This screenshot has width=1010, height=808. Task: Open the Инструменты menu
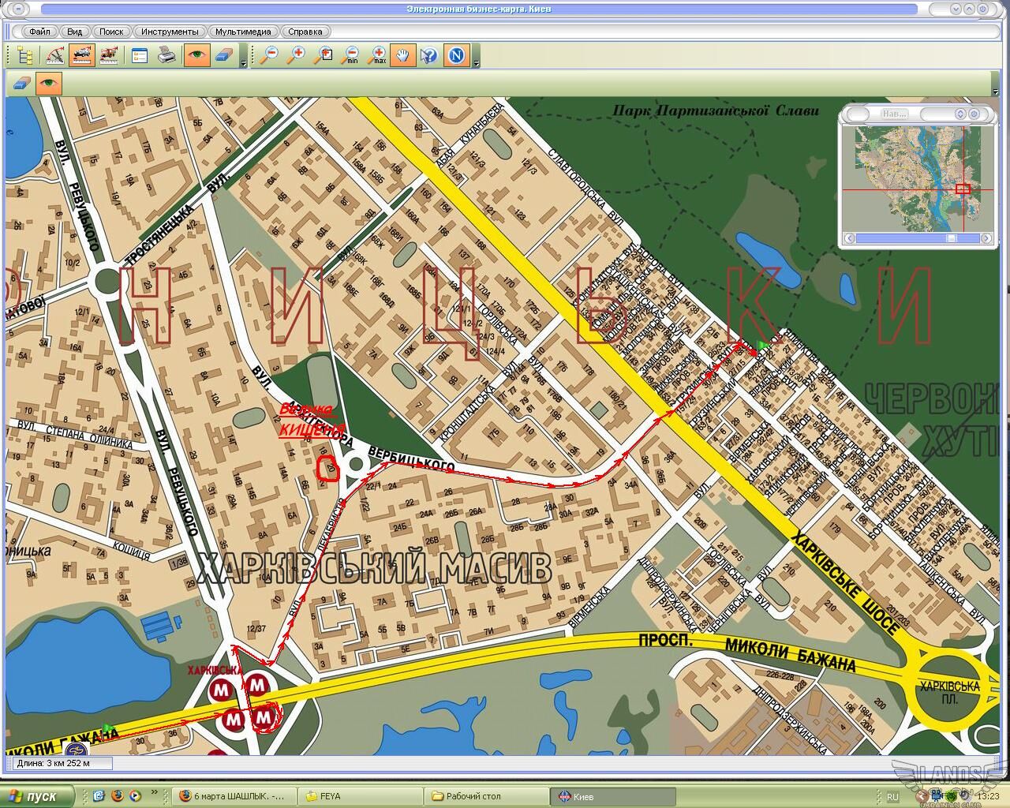[170, 32]
